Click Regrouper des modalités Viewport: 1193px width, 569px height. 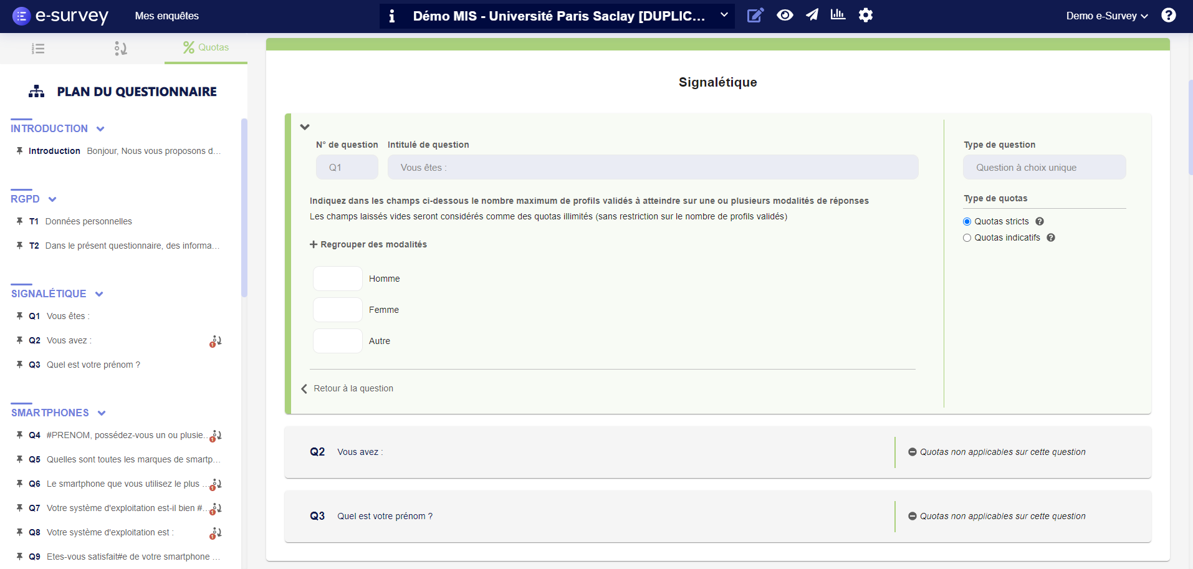click(368, 244)
